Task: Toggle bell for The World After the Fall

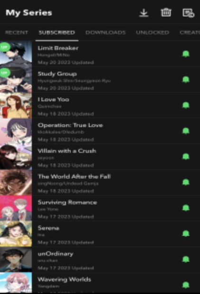Action: click(186, 182)
